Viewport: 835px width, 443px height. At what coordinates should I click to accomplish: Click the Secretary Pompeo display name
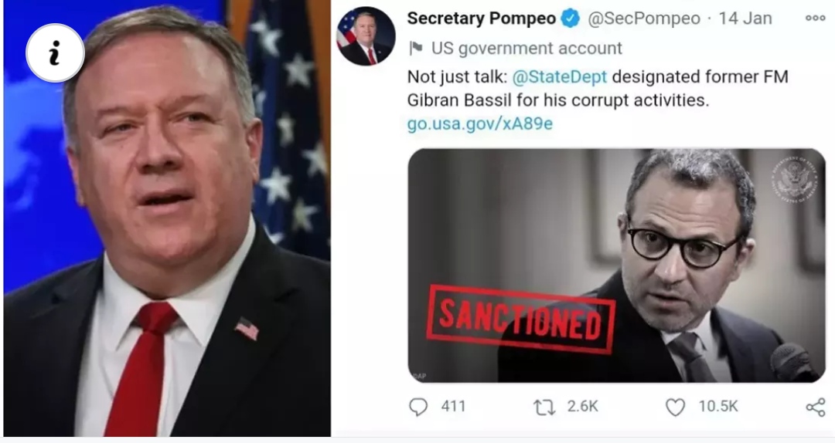click(x=482, y=19)
